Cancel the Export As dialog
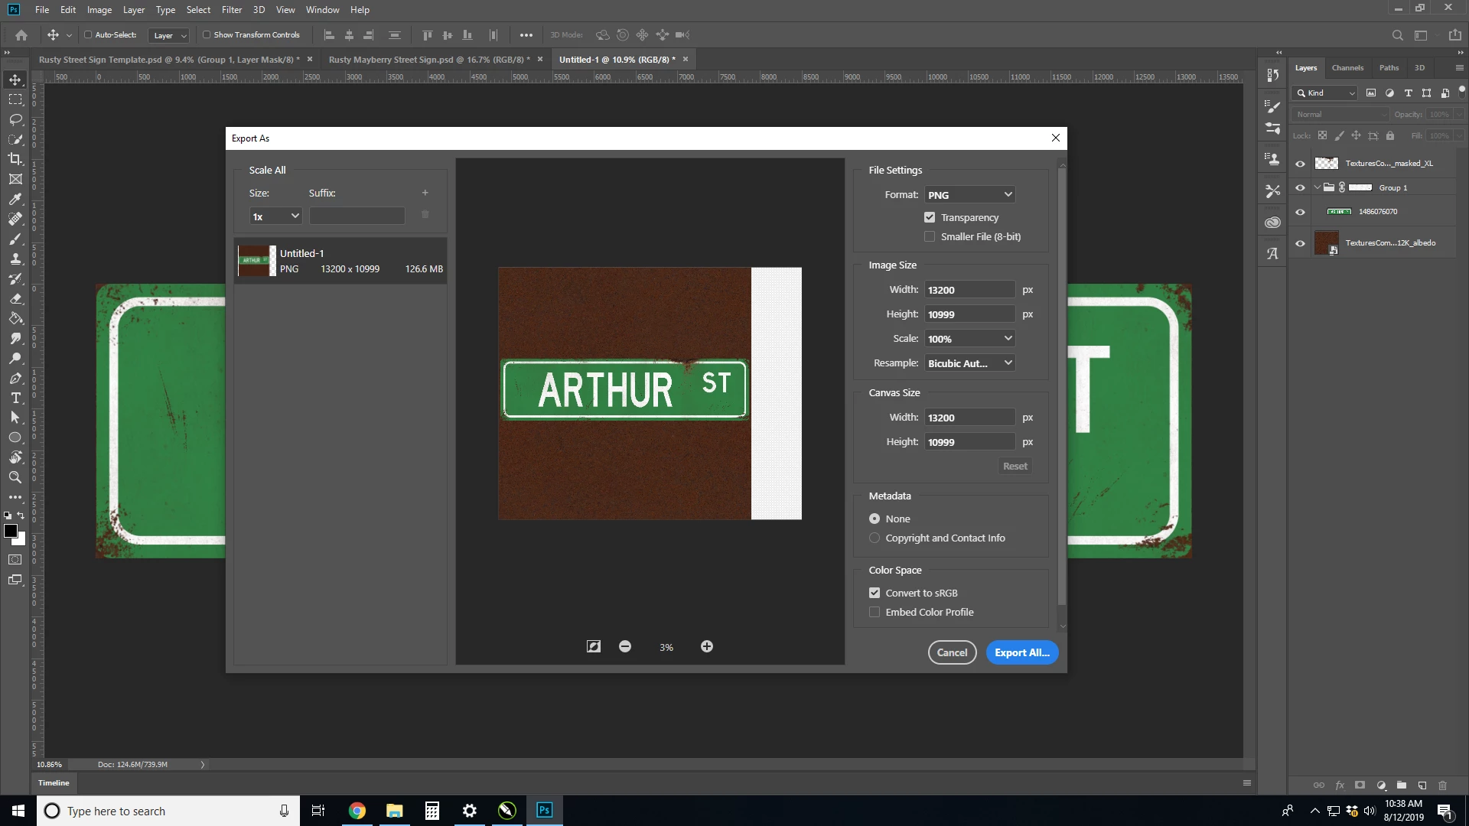Viewport: 1469px width, 826px height. [x=952, y=652]
